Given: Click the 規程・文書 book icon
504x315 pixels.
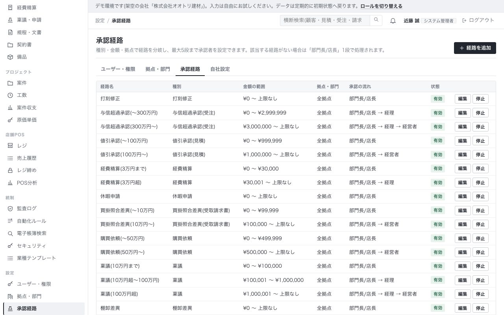Looking at the screenshot, I should tap(10, 32).
